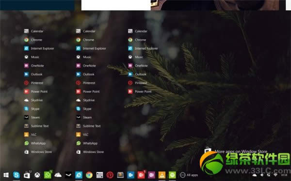Screen dimensions: 291x181
Task: Open Windows Store icon on the taskbar
Action: tap(27, 175)
